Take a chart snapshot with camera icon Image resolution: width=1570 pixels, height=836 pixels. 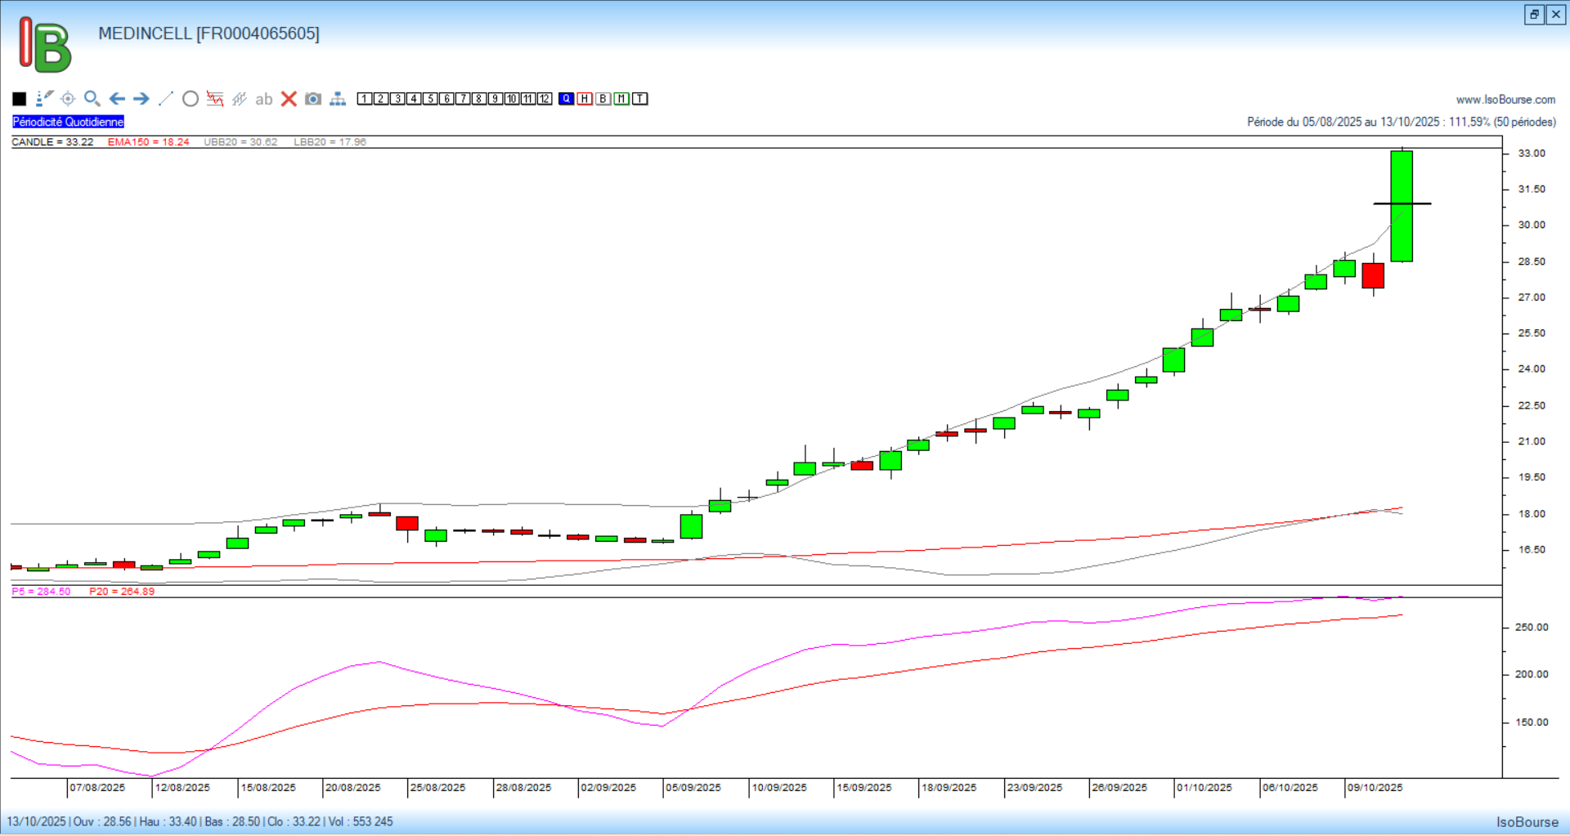(x=313, y=99)
